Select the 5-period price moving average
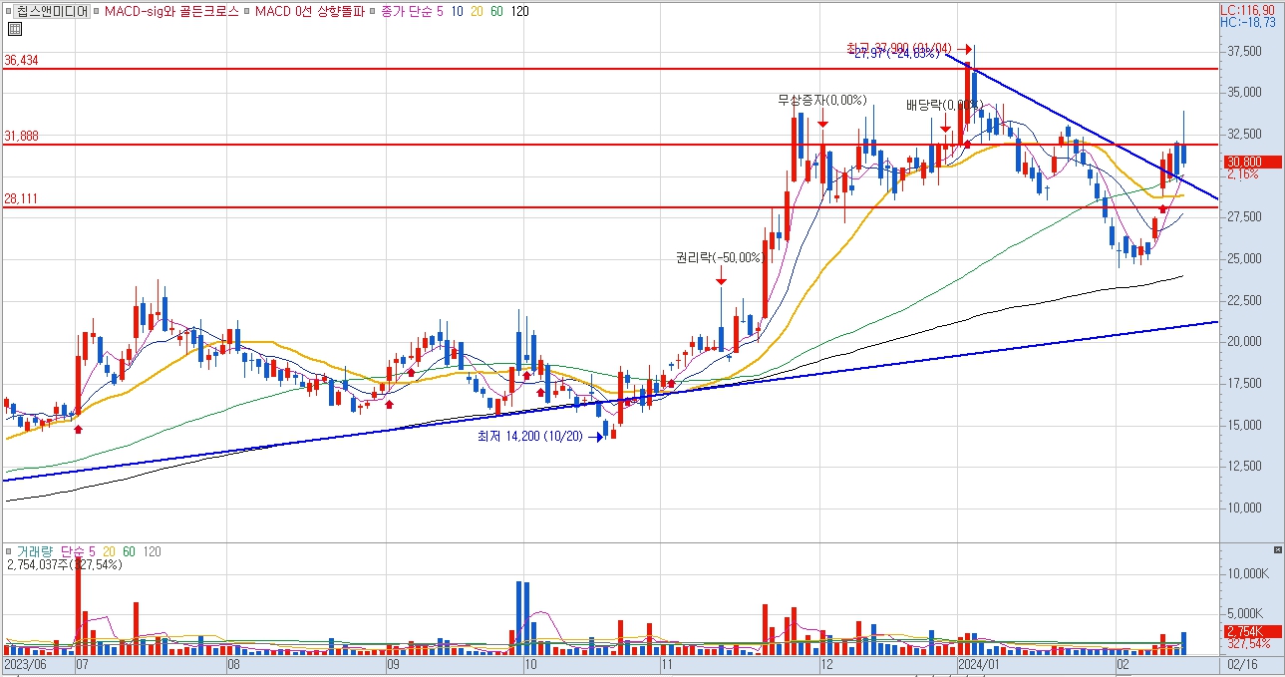This screenshot has width=1285, height=677. click(441, 12)
